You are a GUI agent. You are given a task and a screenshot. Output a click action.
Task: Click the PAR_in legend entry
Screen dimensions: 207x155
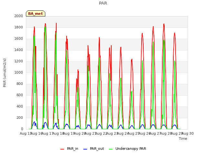pyautogui.click(x=69, y=149)
